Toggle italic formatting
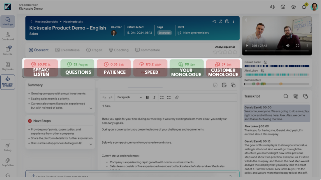Screen dimensions: 321x180 (154, 98)
